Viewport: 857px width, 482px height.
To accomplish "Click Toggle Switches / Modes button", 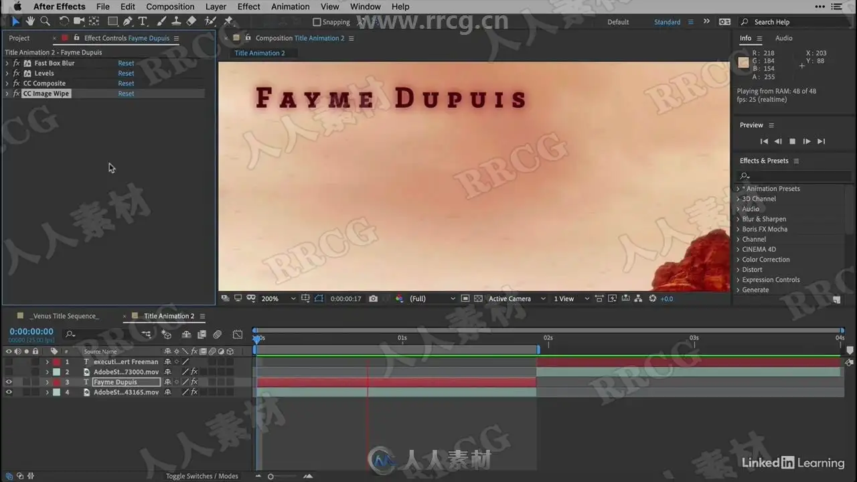I will (x=202, y=476).
